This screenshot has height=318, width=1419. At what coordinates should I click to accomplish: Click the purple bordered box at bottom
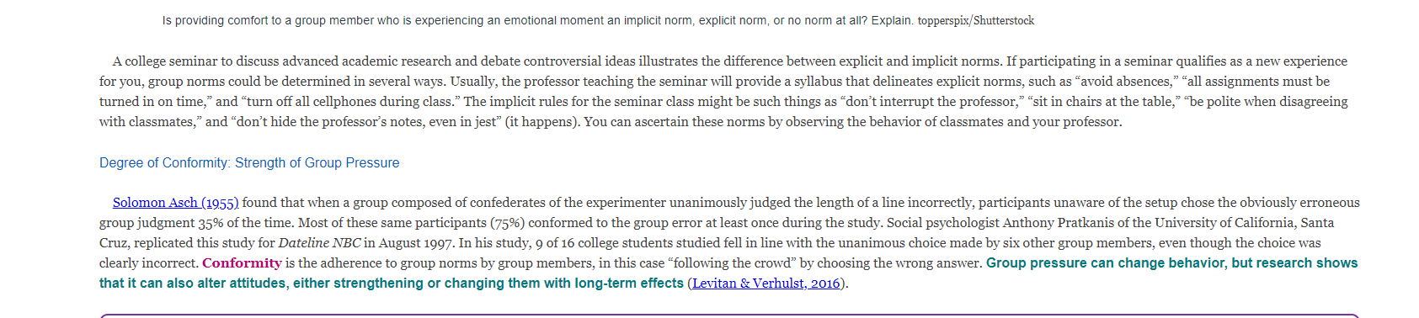click(x=729, y=316)
